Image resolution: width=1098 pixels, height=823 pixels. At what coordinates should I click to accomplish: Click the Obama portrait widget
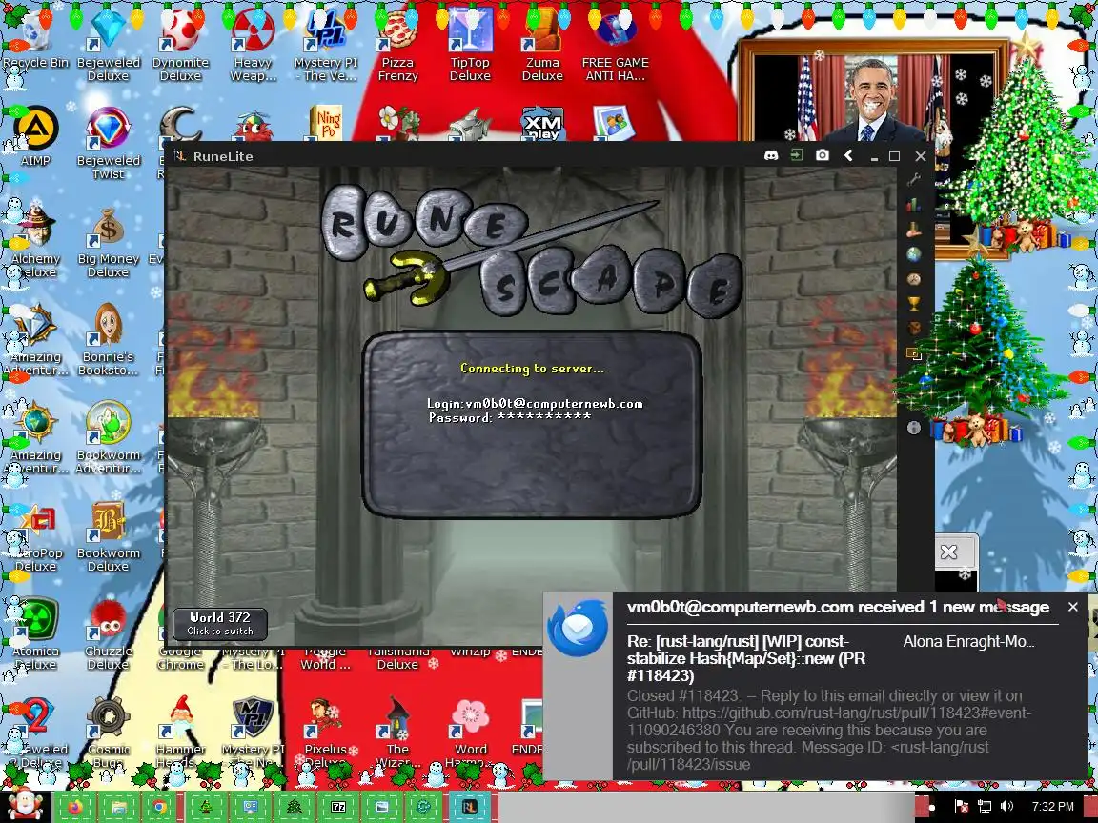pos(870,98)
